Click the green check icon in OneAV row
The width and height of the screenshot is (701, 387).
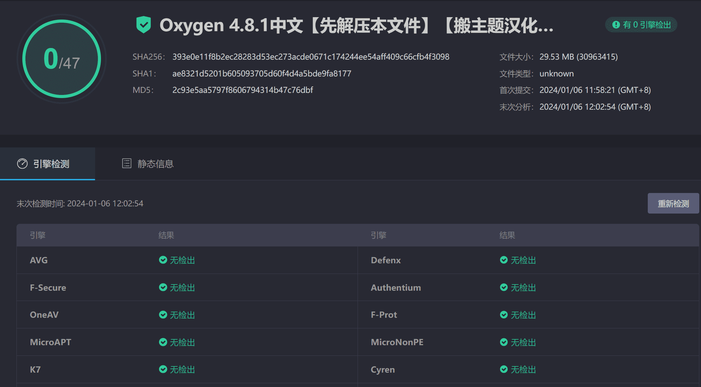[x=163, y=315]
